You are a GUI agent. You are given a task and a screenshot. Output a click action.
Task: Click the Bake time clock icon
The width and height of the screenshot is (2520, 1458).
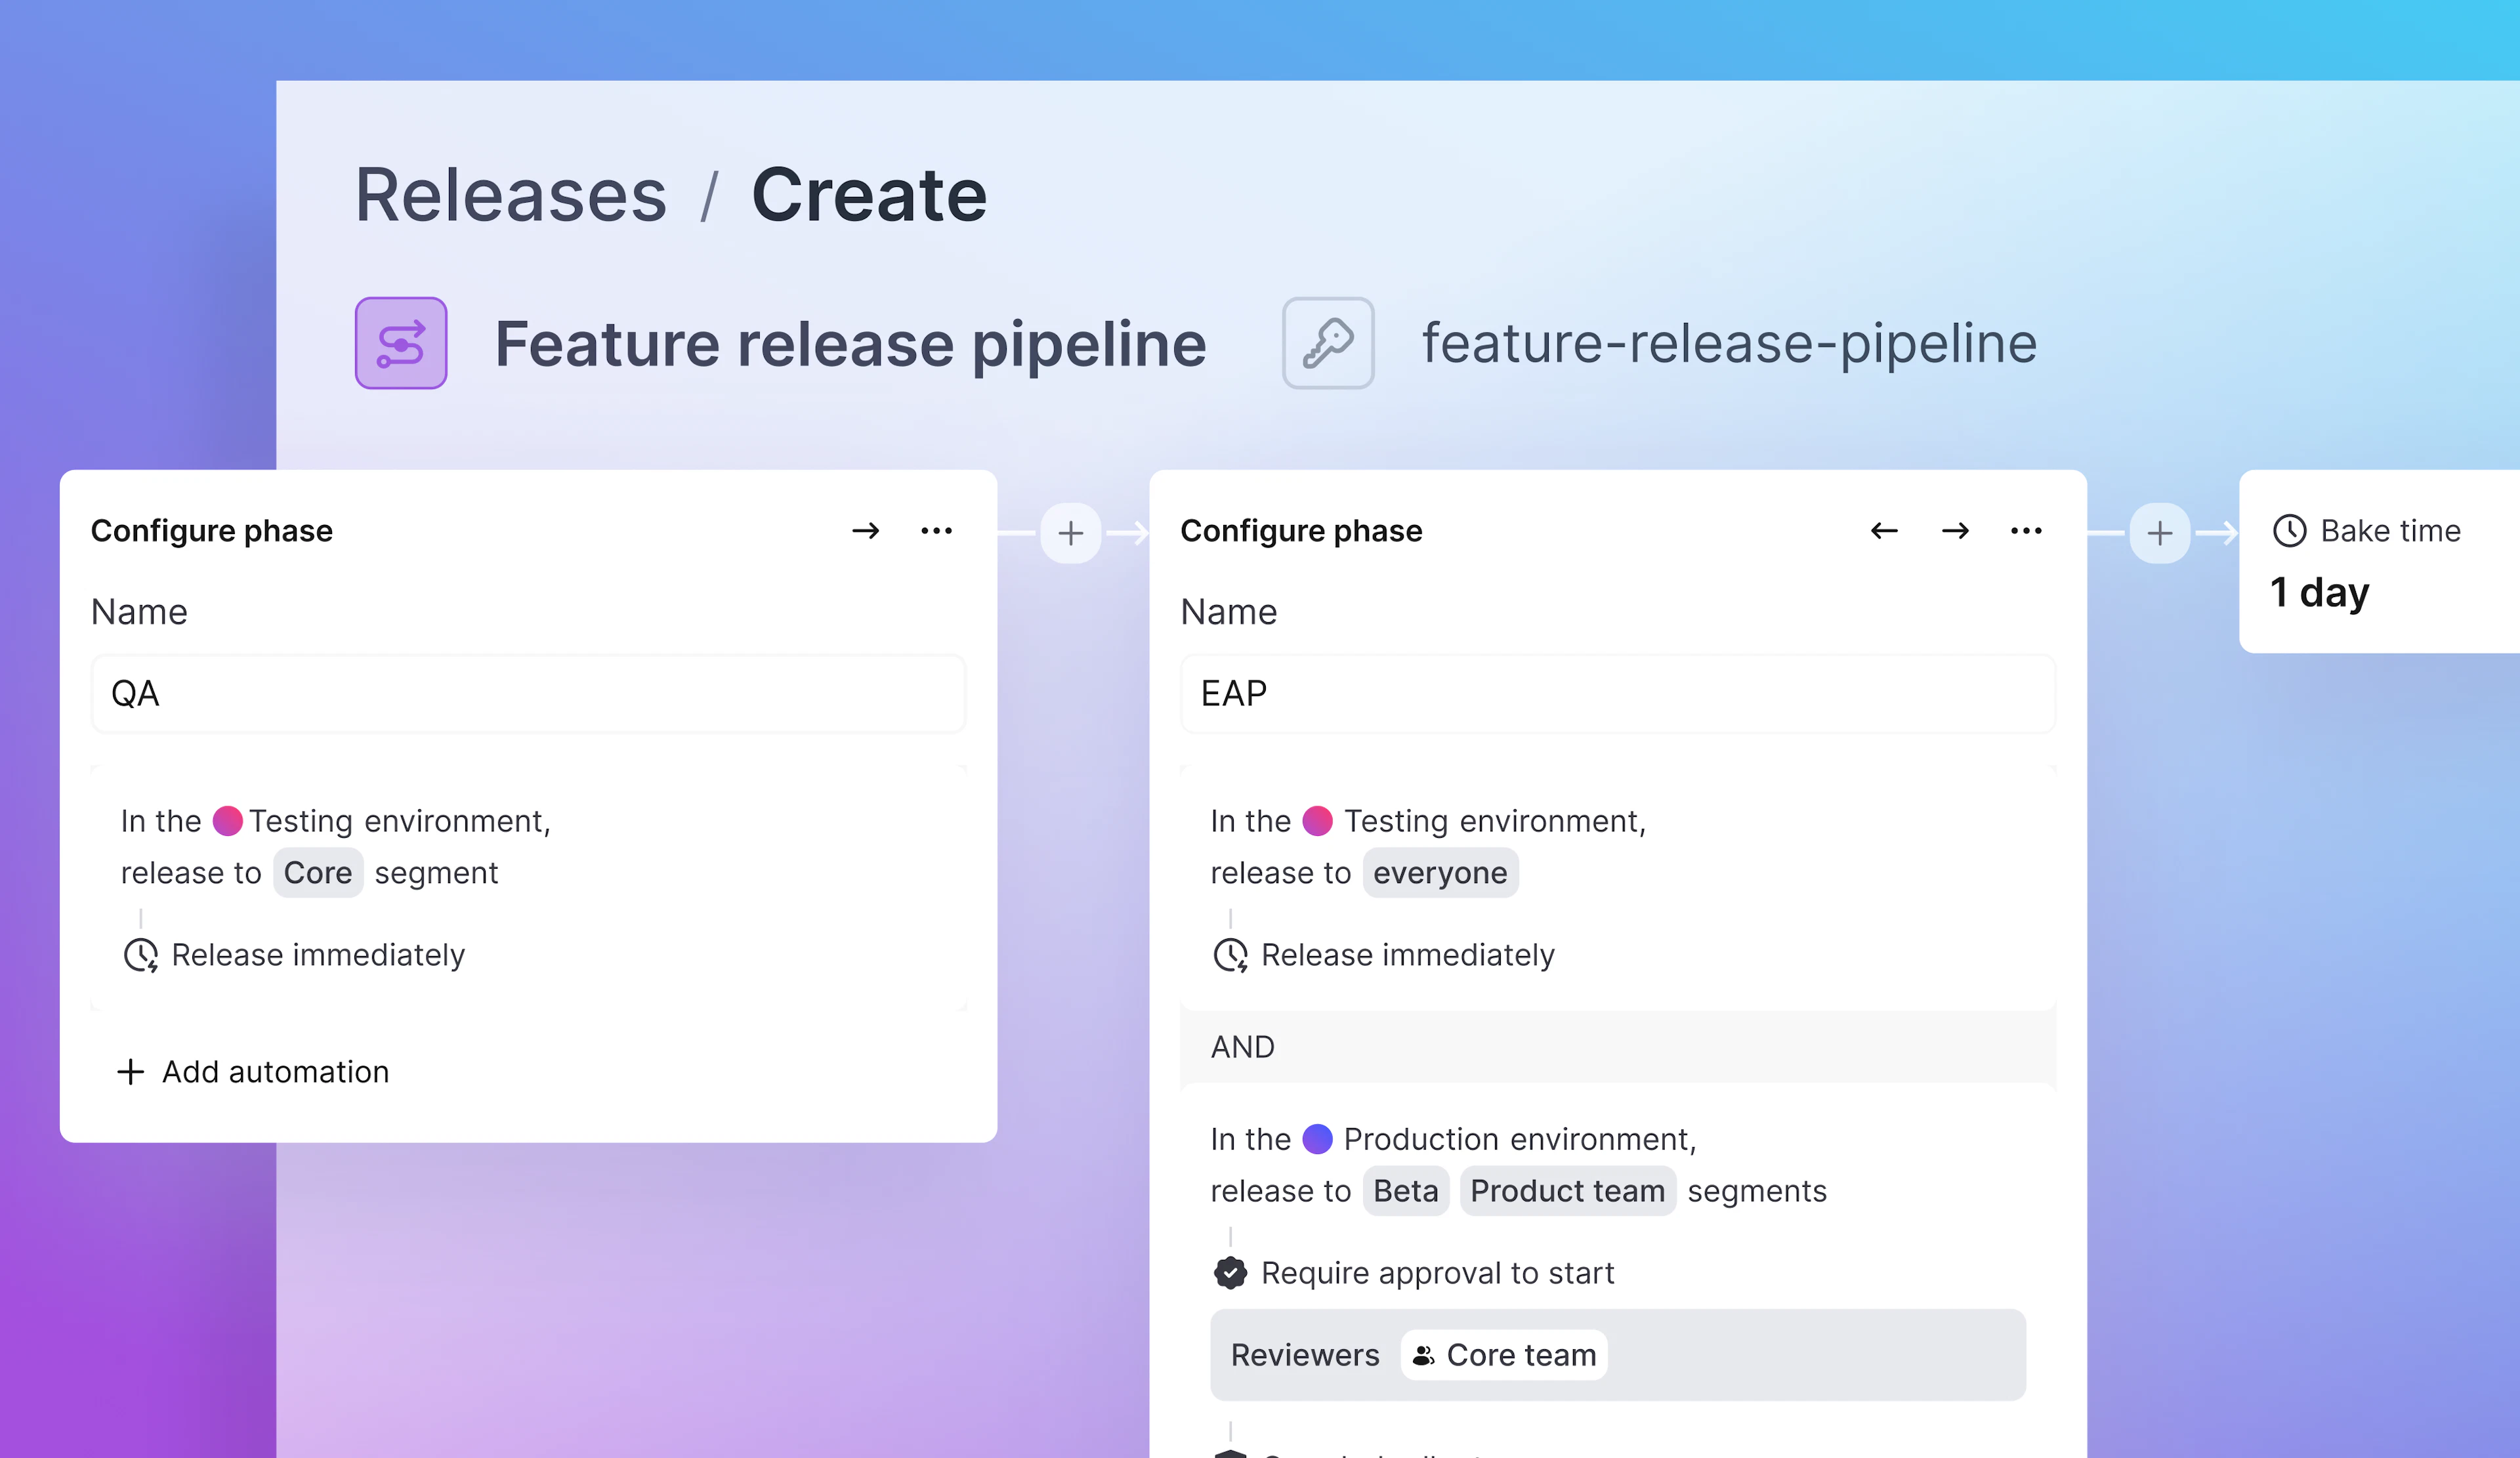2290,531
